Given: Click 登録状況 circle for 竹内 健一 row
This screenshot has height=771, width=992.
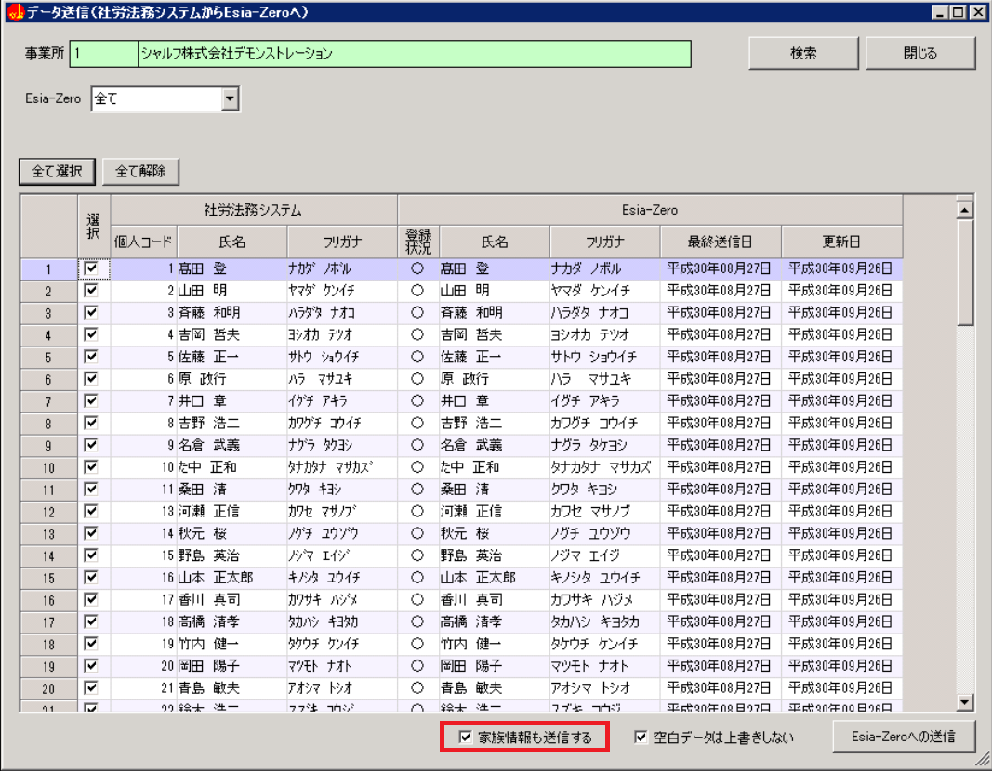Looking at the screenshot, I should [x=417, y=644].
